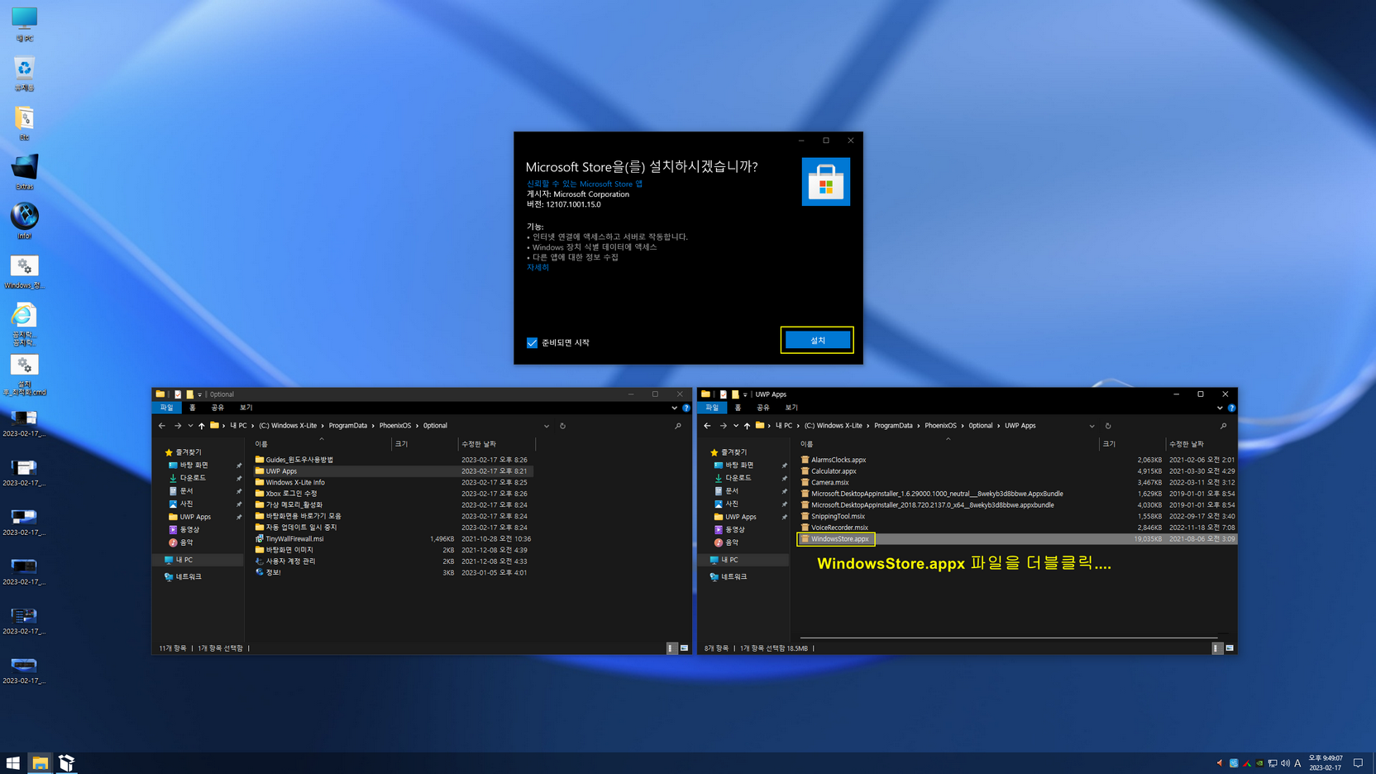Go up one level in Optional window
This screenshot has width=1376, height=774.
[201, 426]
